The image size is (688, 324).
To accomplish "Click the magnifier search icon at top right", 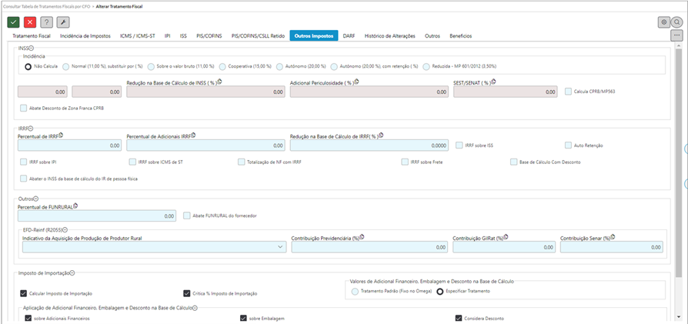I will [677, 22].
